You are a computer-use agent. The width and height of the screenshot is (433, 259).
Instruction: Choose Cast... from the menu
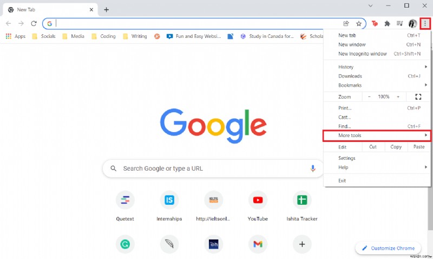coord(377,117)
